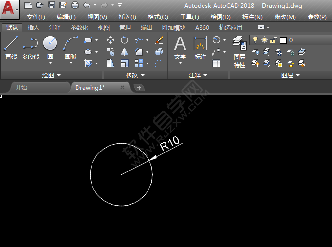Click the Move tool in 修改 panel
The width and height of the screenshot is (332, 247).
pos(111,40)
